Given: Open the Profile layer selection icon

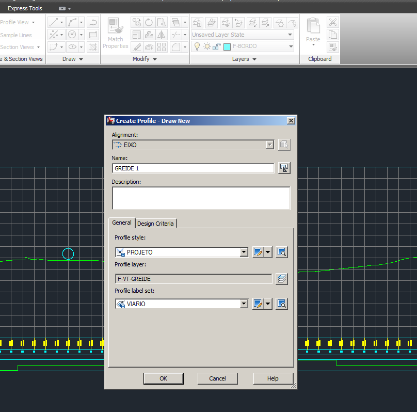Looking at the screenshot, I should 282,278.
